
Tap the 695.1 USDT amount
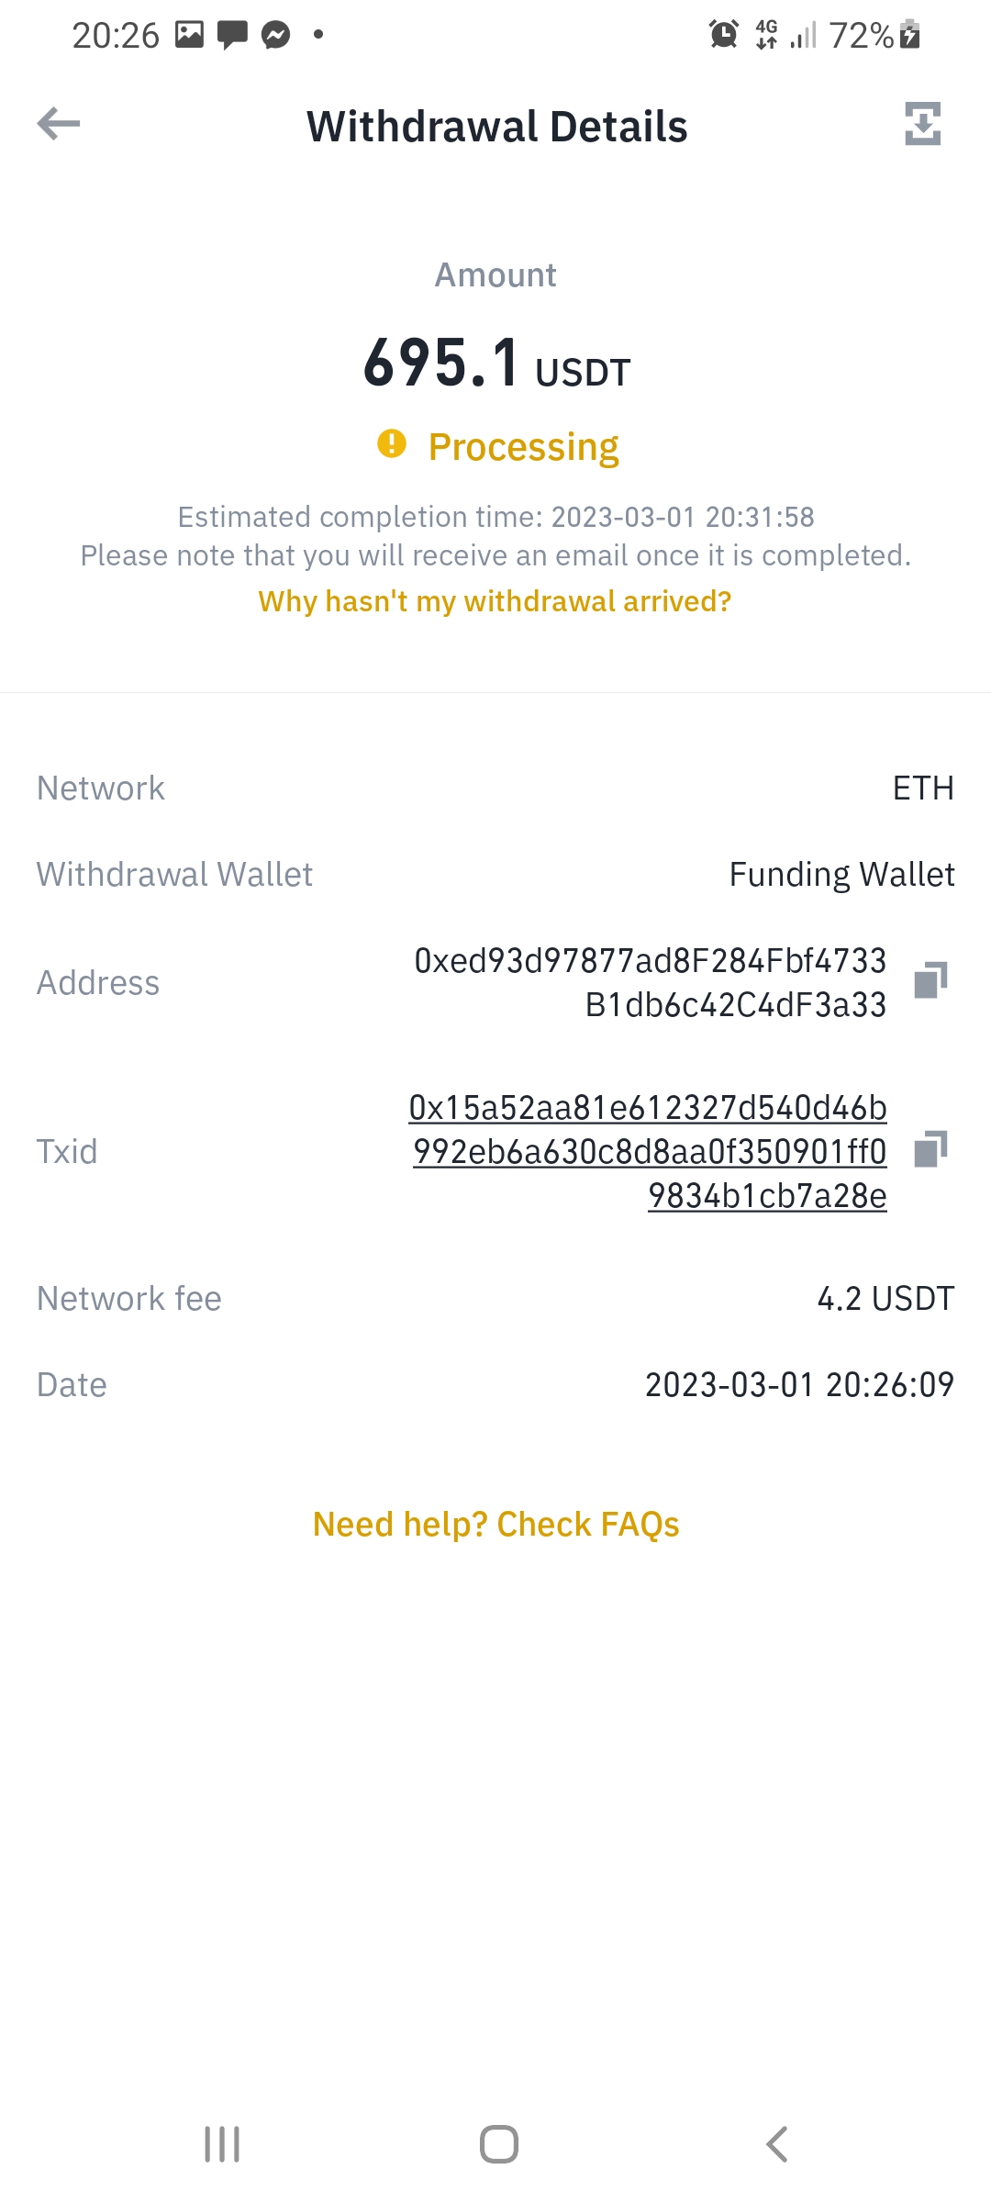click(495, 363)
